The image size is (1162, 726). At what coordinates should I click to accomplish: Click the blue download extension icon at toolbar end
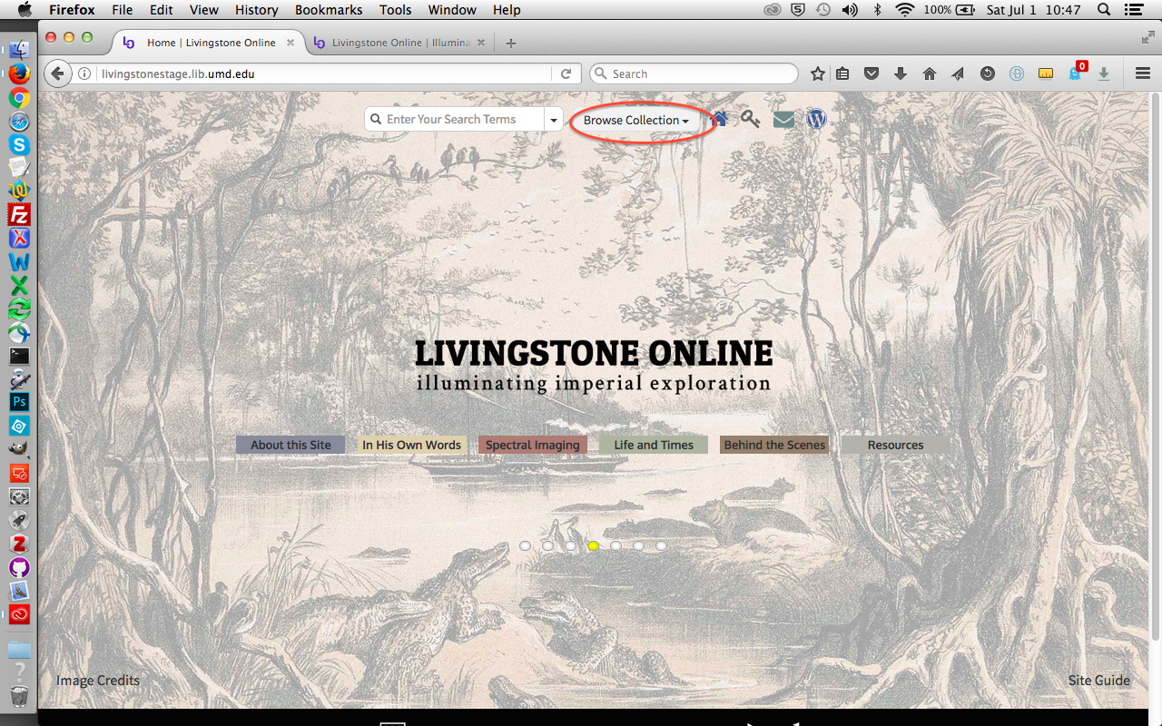point(1104,74)
